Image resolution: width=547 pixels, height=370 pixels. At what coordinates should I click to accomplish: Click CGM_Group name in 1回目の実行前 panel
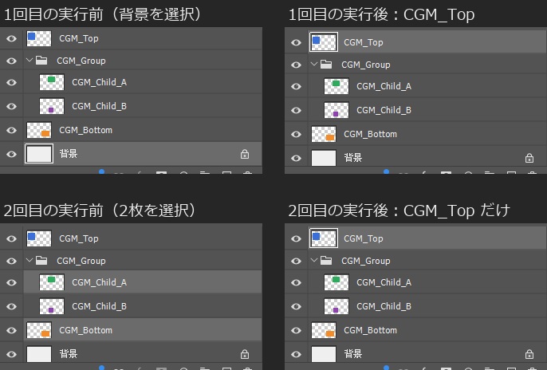pyautogui.click(x=81, y=61)
